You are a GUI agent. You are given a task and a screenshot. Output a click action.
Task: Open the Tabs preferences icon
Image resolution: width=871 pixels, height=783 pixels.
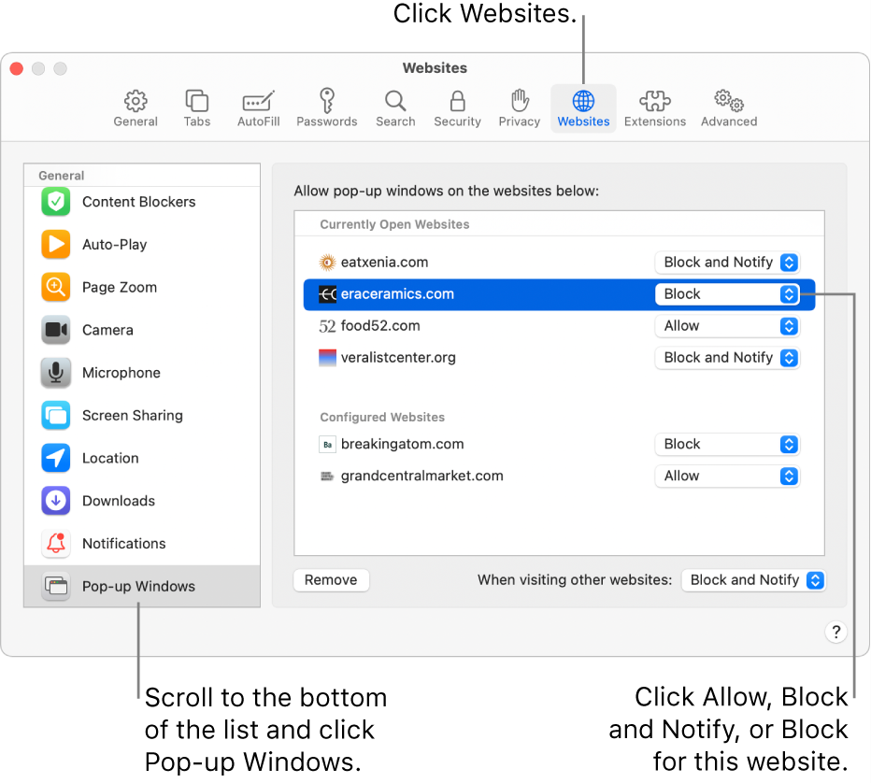(x=196, y=101)
